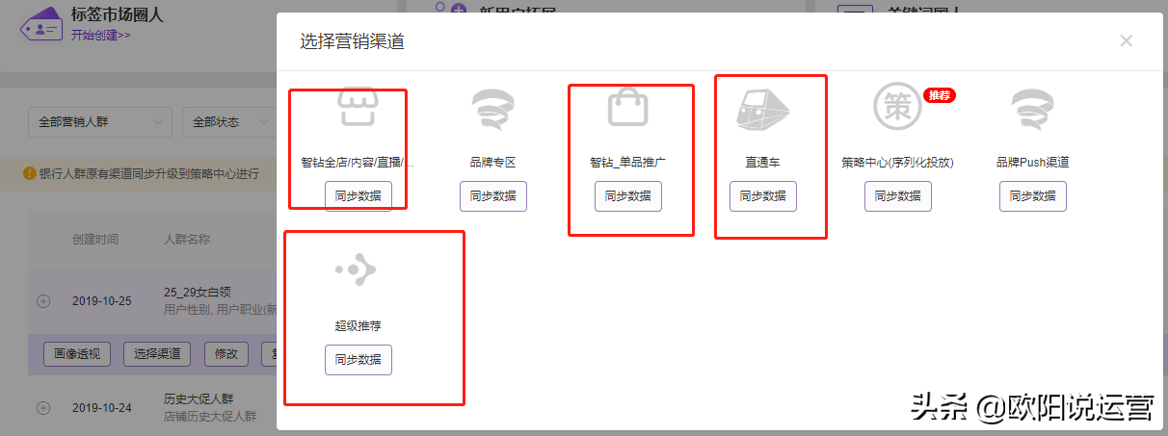
Task: Click the 开始创建>> link
Action: [100, 35]
